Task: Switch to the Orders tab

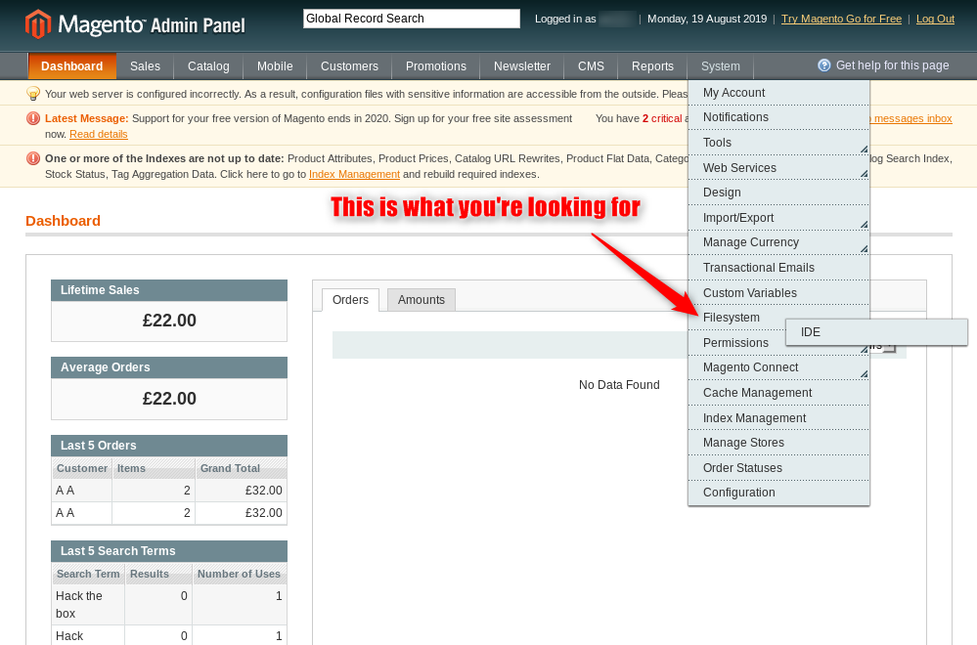Action: click(350, 300)
